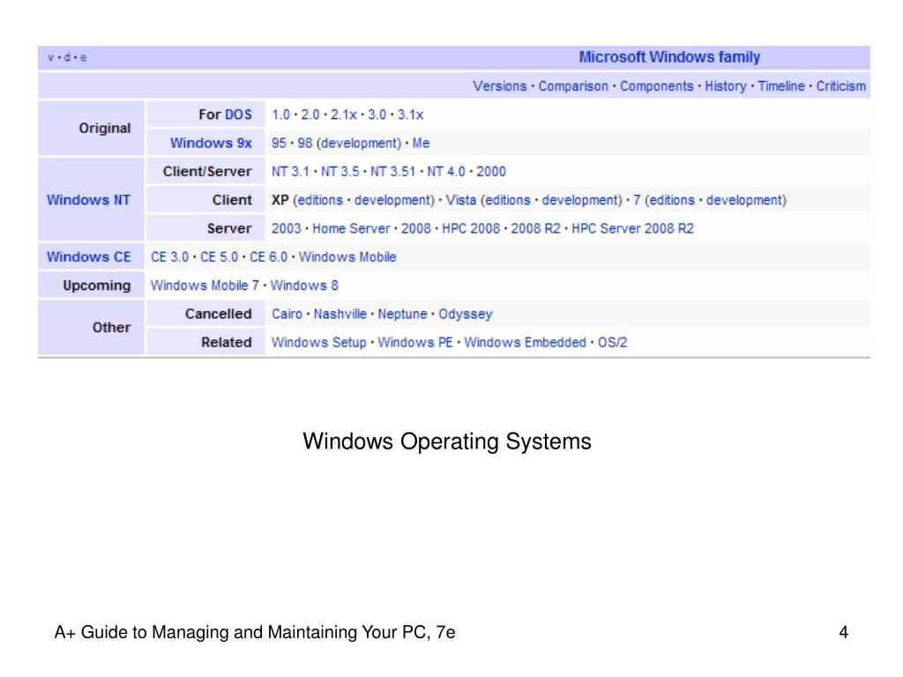903x677 pixels.
Task: Open the Windows 1.0 link
Action: pyautogui.click(x=280, y=115)
